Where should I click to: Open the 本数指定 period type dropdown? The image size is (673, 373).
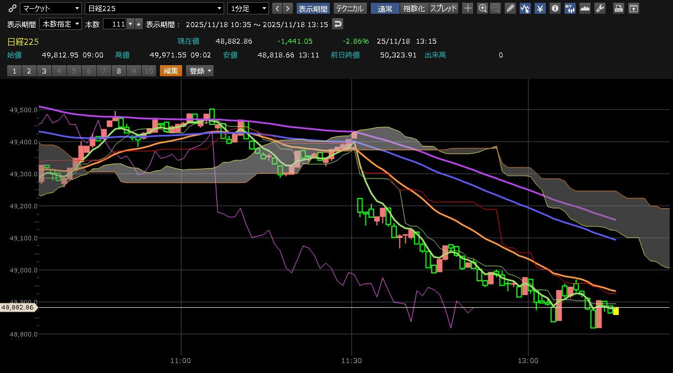[60, 24]
